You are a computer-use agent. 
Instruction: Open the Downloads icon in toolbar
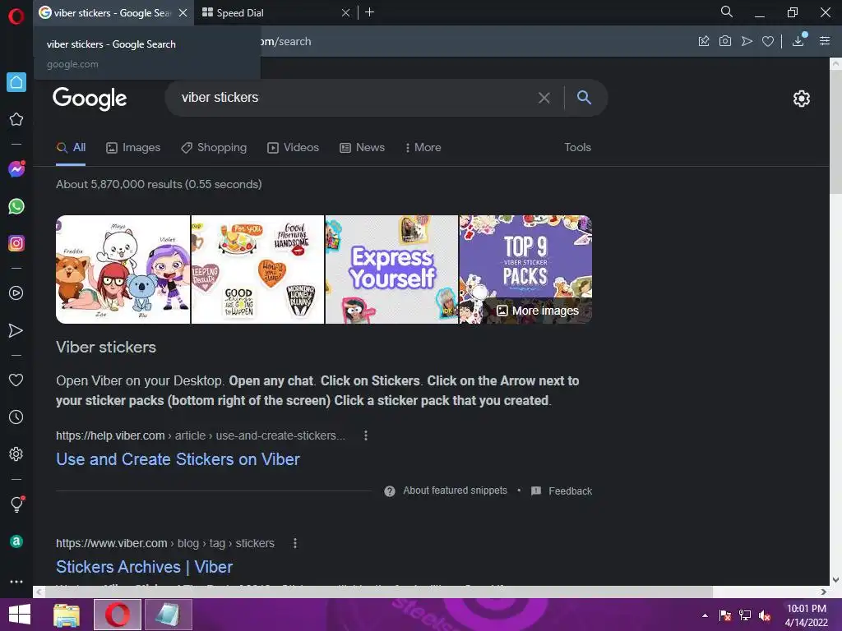tap(798, 41)
